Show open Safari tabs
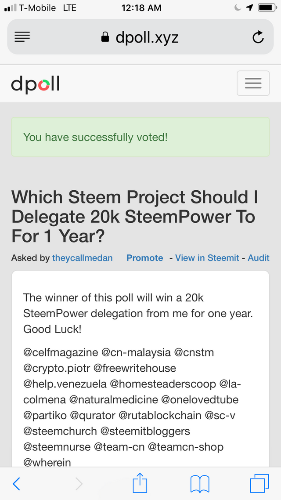Viewport: 281px width, 500px height. tap(259, 483)
